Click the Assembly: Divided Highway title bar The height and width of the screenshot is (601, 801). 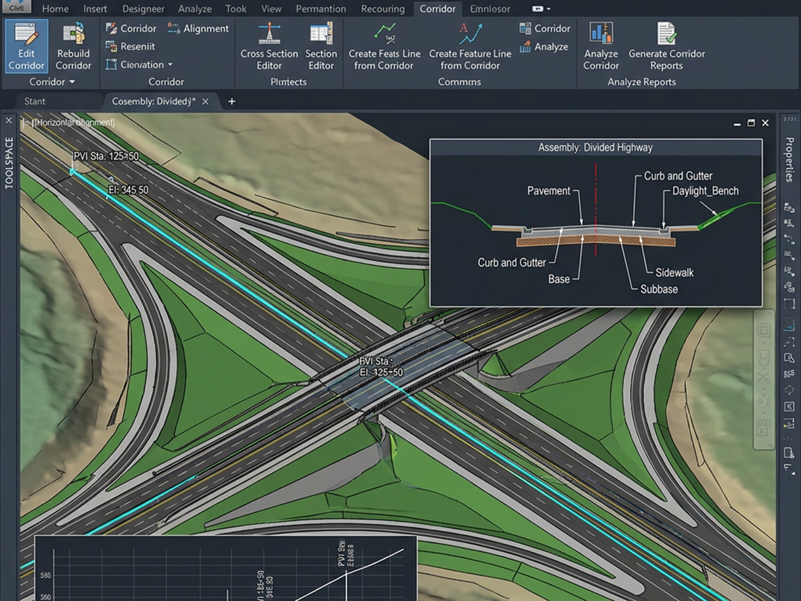tap(596, 147)
